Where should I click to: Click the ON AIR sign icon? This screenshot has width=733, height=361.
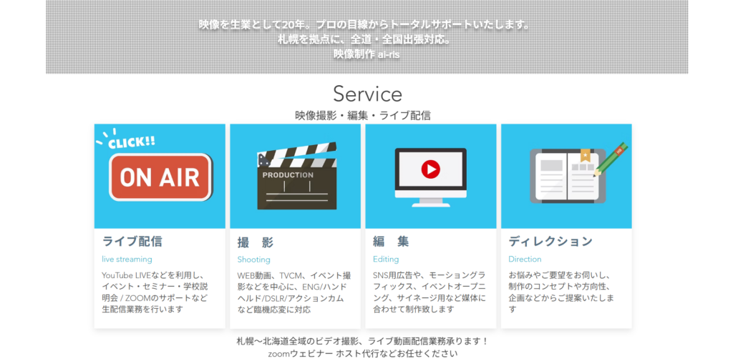[x=160, y=177]
